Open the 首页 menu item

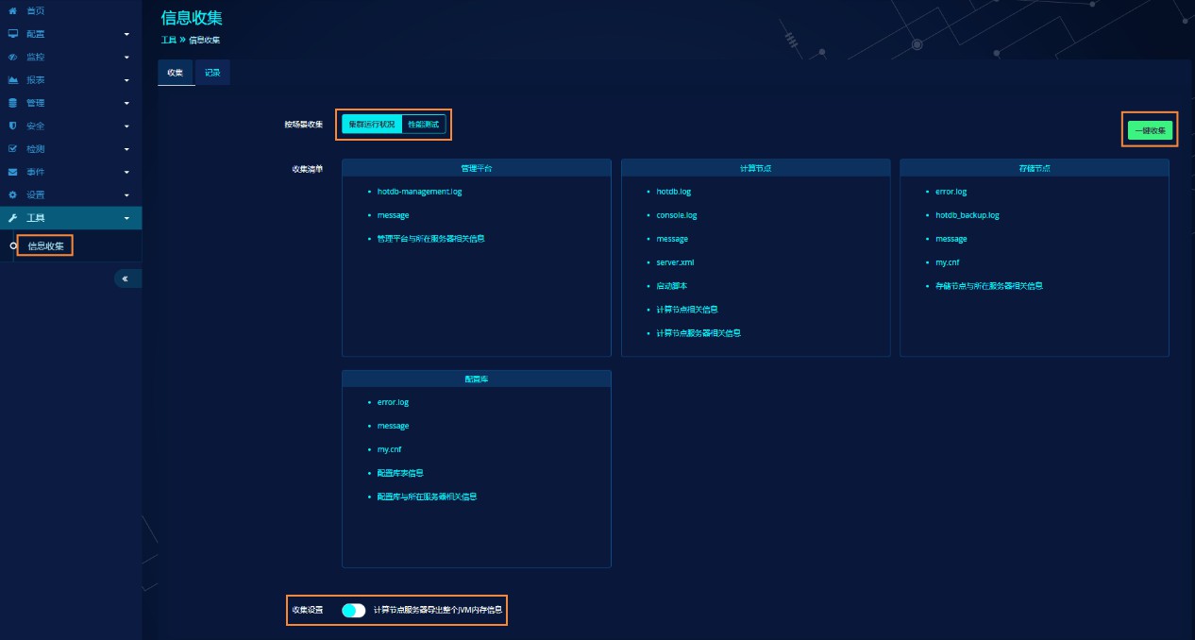[x=71, y=10]
